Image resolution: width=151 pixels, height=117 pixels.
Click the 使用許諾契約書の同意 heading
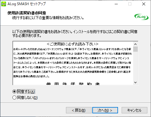coord(27,13)
